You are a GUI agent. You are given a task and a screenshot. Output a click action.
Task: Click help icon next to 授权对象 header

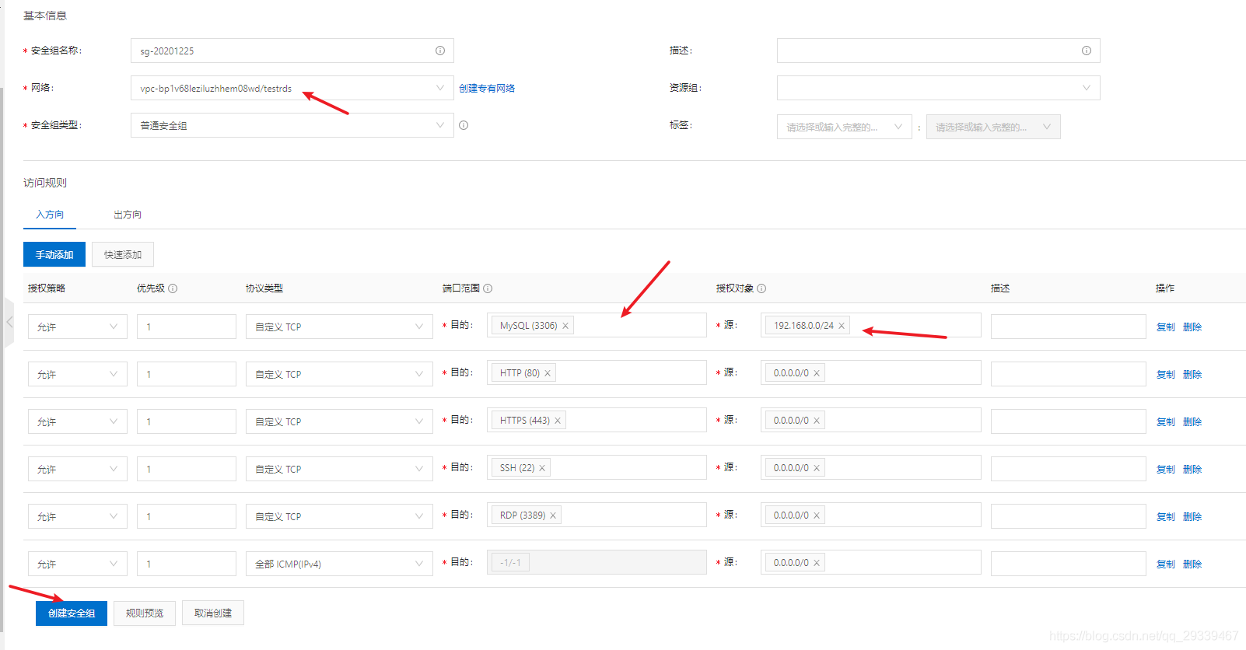click(761, 288)
